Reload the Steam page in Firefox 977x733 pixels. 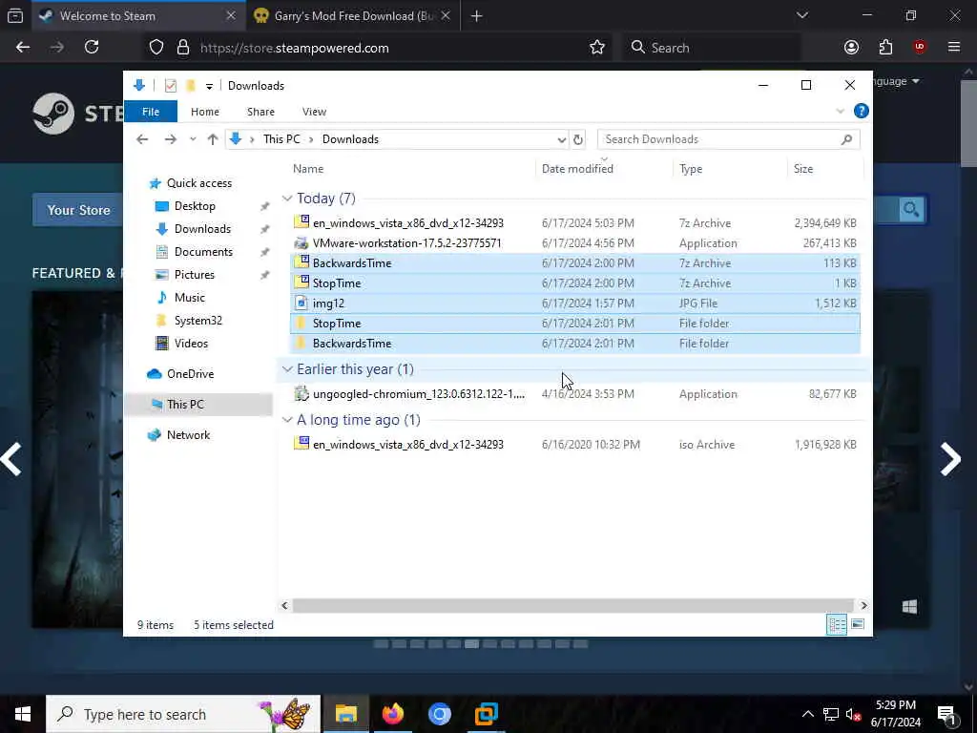tap(92, 48)
